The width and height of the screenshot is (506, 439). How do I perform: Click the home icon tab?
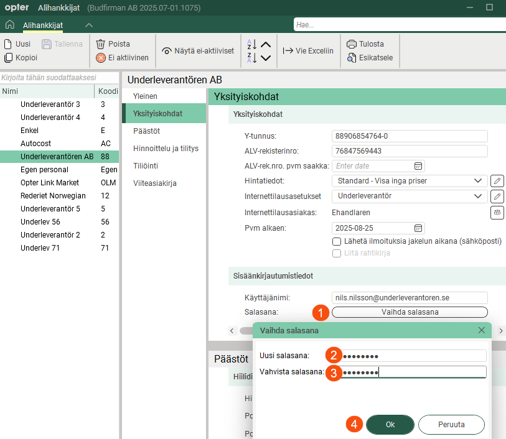(9, 25)
